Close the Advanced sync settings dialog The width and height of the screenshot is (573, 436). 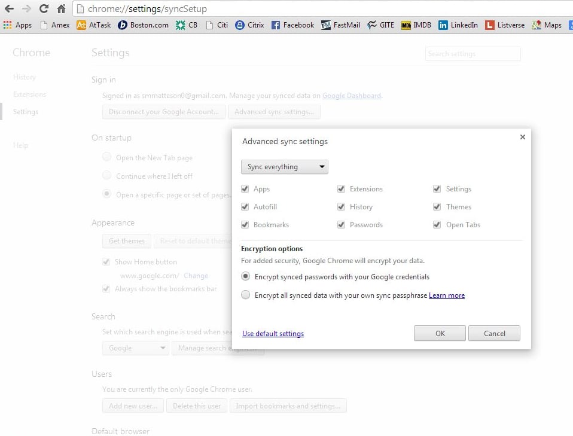pos(523,137)
